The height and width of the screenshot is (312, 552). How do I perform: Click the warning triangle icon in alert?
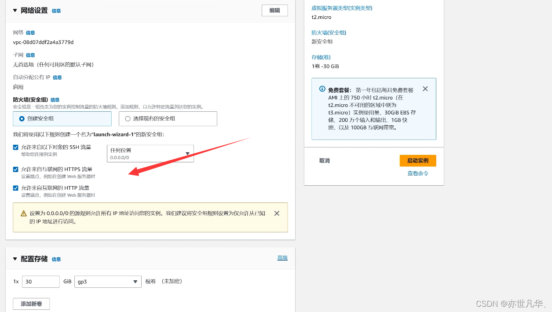click(x=24, y=213)
